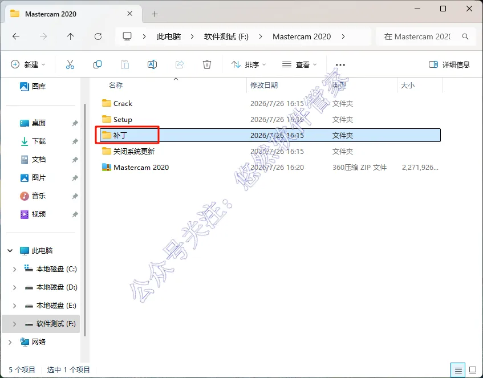The width and height of the screenshot is (483, 378).
Task: Expand the 本地磁盘 (C:) tree node
Action: (14, 269)
